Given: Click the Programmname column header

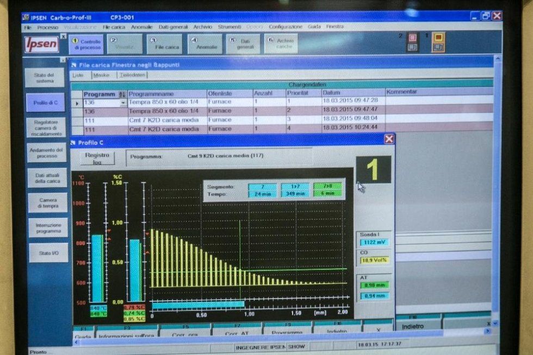Looking at the screenshot, I should [167, 94].
